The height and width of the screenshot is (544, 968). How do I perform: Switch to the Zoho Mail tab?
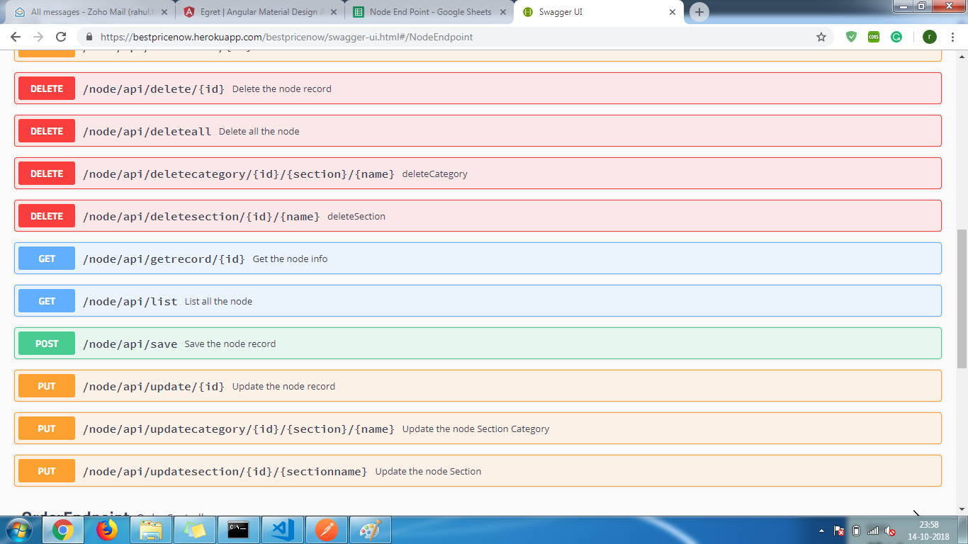click(92, 12)
